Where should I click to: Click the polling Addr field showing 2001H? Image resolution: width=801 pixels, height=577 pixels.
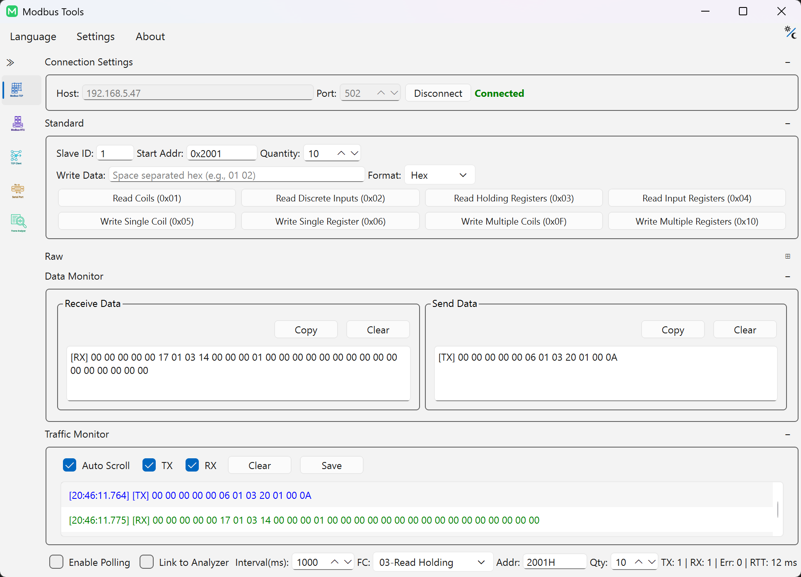(555, 562)
